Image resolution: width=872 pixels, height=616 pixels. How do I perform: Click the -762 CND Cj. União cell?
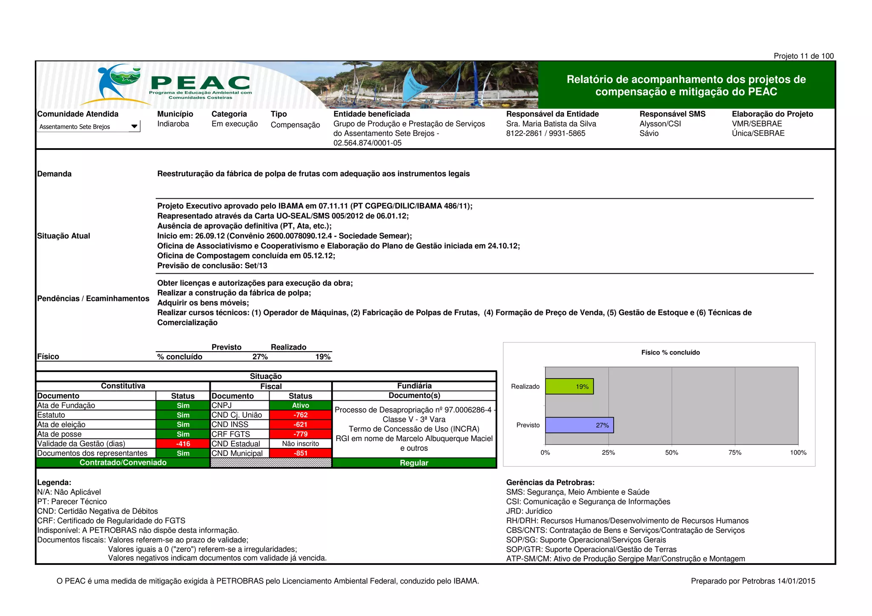[300, 415]
